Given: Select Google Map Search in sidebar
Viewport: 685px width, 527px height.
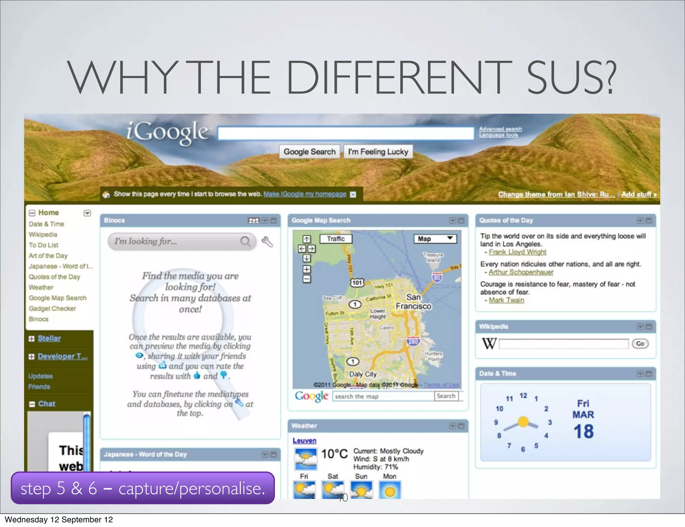Looking at the screenshot, I should 58,298.
